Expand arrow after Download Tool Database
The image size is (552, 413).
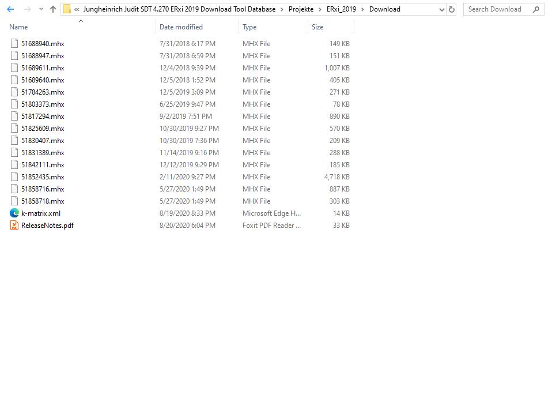click(282, 9)
